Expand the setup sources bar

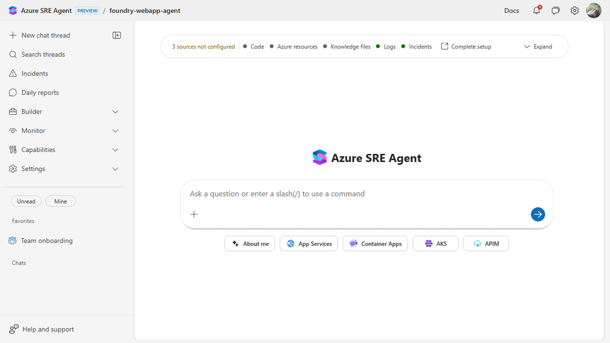click(538, 46)
